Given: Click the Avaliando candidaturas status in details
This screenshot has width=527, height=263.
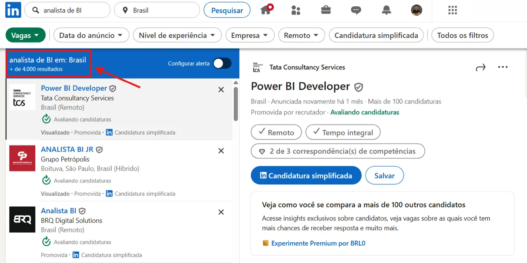Looking at the screenshot, I should pyautogui.click(x=365, y=112).
